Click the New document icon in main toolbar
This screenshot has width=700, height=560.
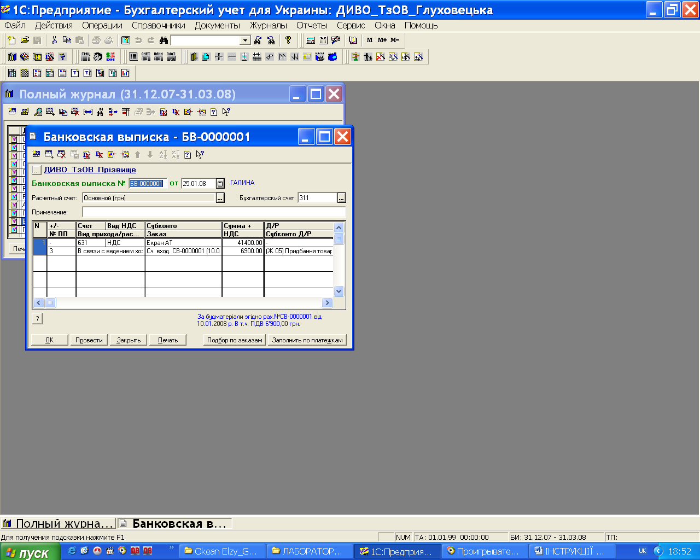point(12,40)
